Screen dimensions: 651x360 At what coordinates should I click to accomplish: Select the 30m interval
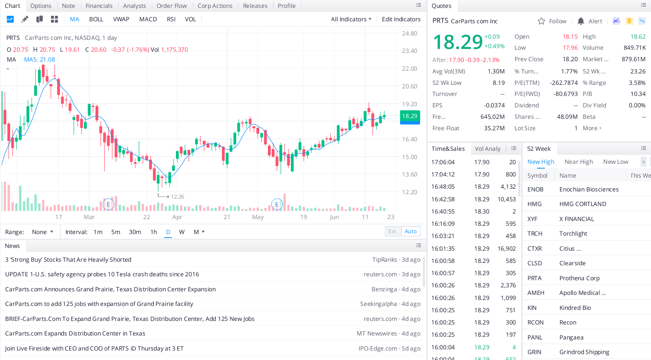(x=135, y=232)
